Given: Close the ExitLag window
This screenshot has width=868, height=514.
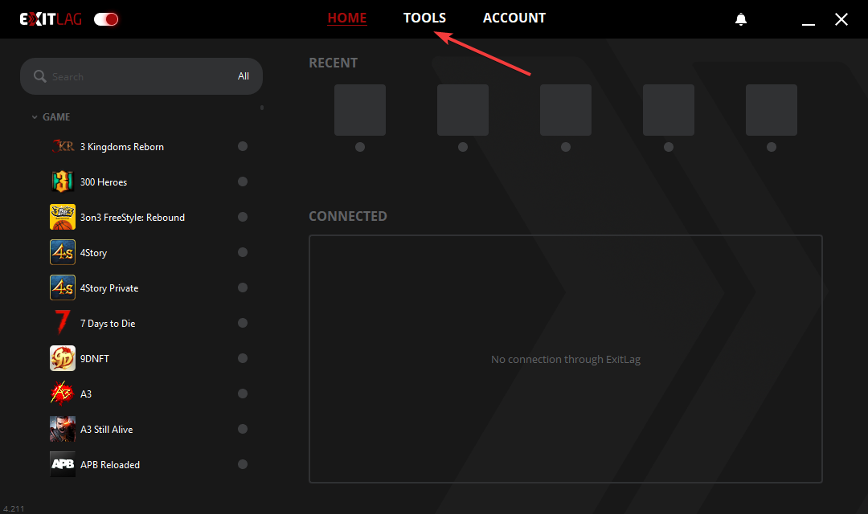Looking at the screenshot, I should pyautogui.click(x=841, y=19).
